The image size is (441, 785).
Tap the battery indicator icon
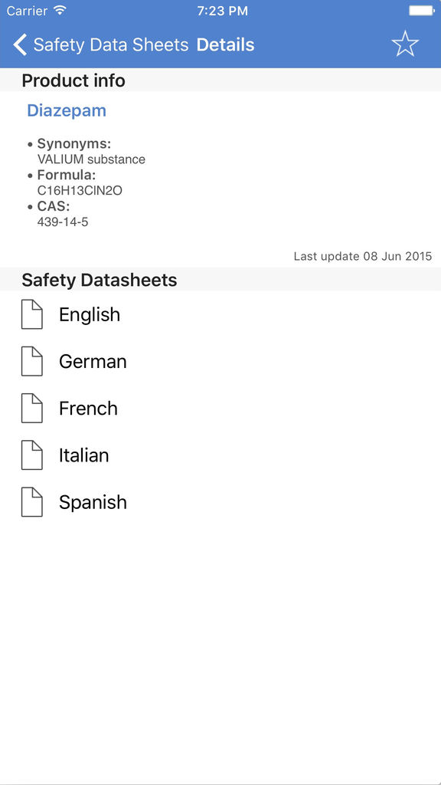click(421, 11)
